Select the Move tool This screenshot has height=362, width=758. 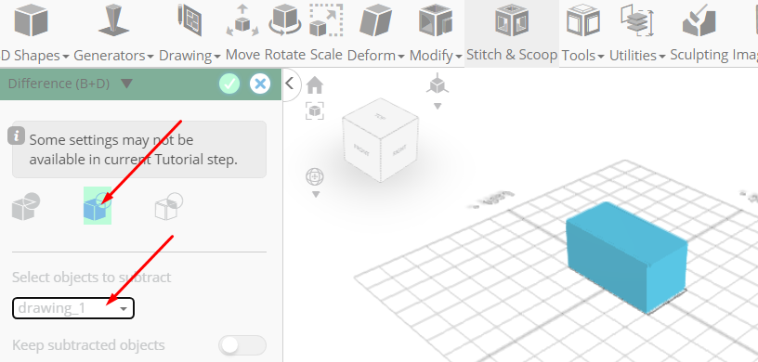(x=242, y=33)
